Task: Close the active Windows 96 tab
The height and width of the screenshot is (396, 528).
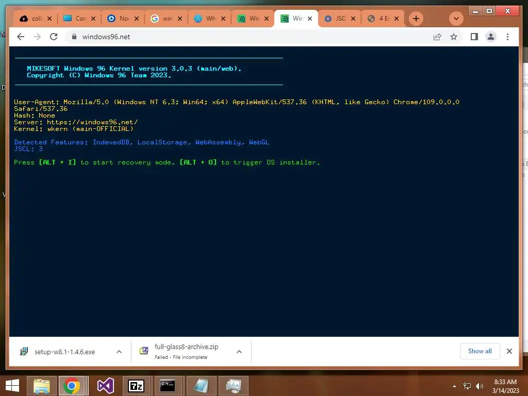Action: [x=310, y=19]
